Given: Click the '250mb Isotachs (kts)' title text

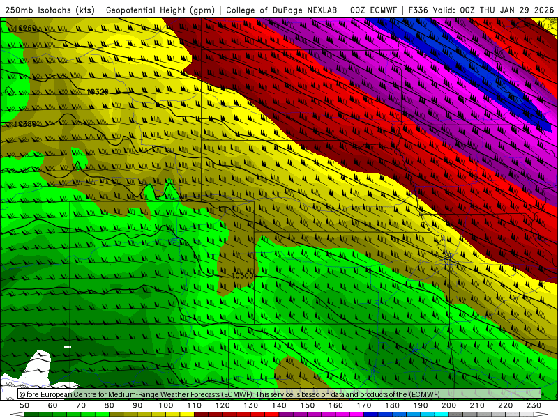Looking at the screenshot, I should pyautogui.click(x=50, y=10).
